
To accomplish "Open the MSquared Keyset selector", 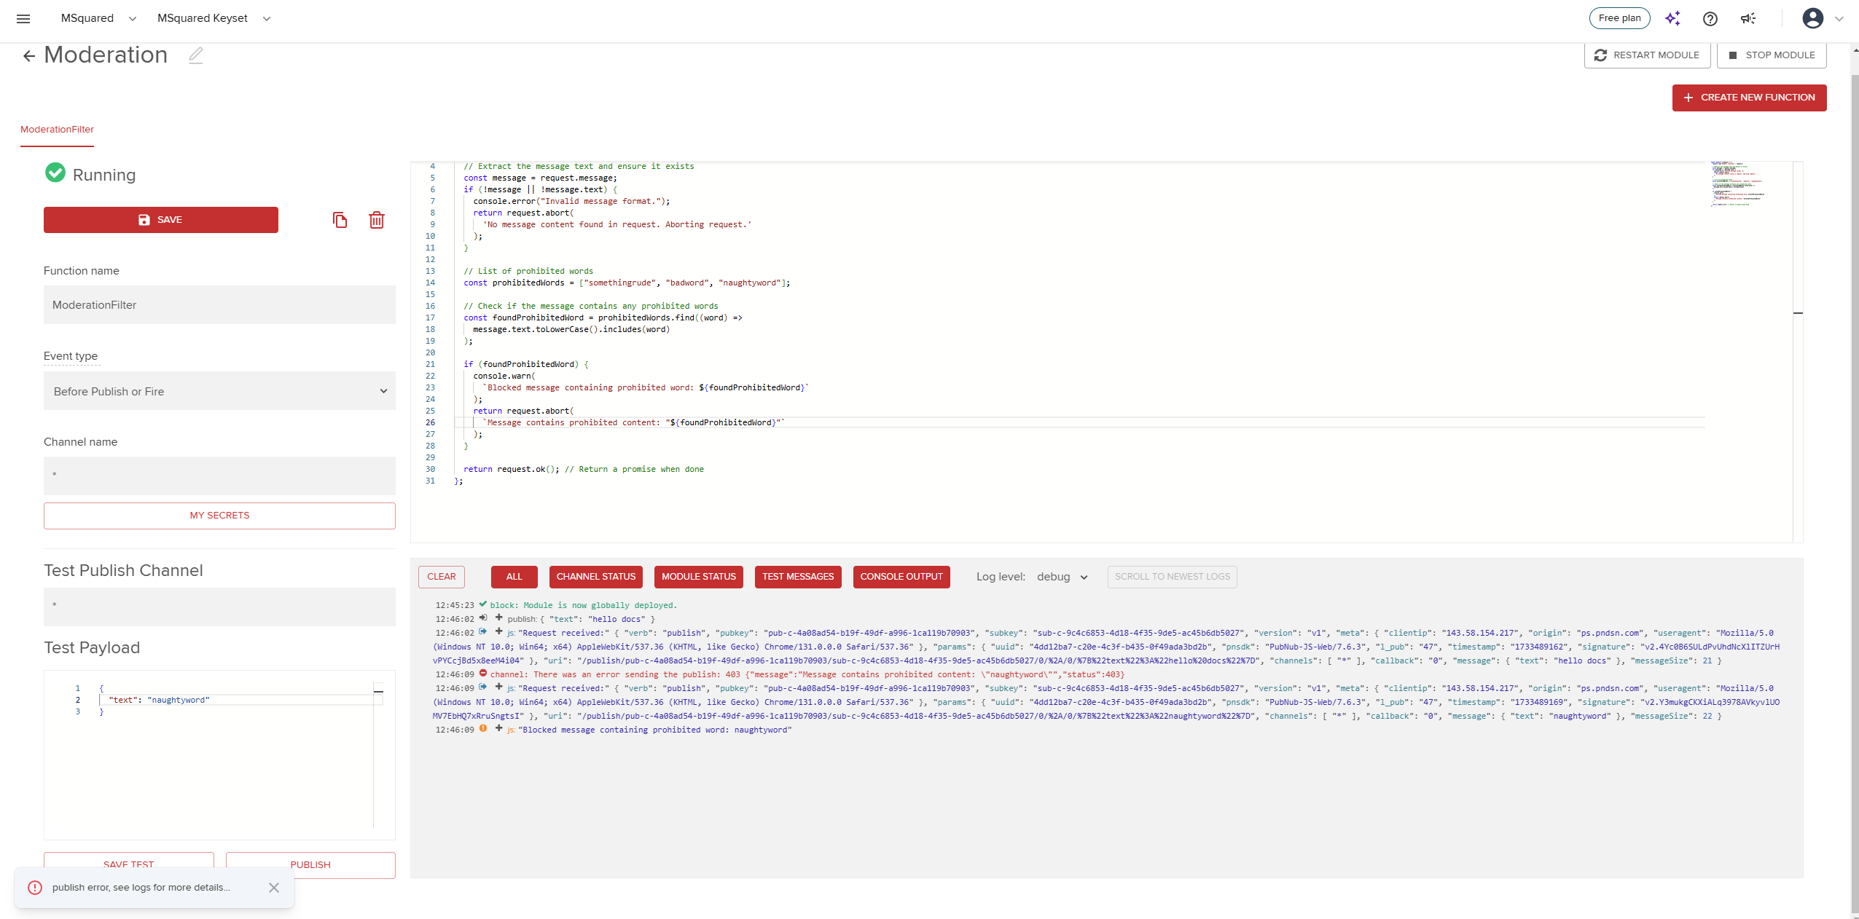I will click(214, 19).
